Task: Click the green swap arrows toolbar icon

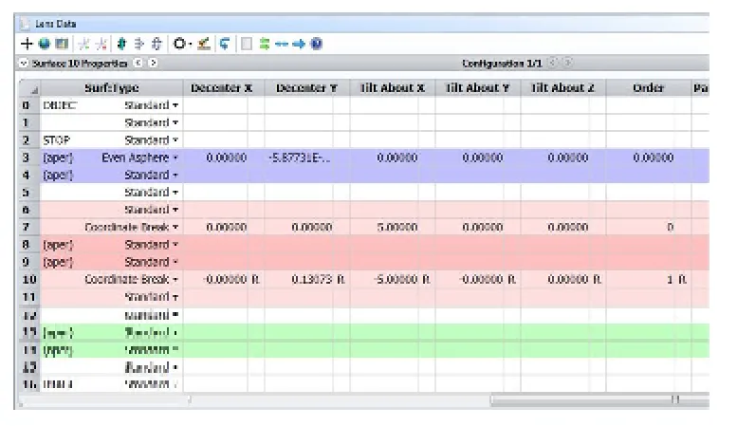Action: click(264, 44)
